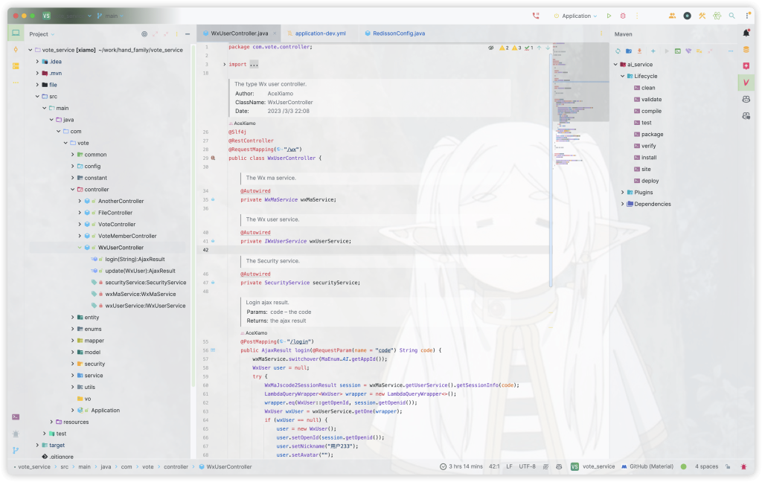Viewport: 762px width, 482px height.
Task: Open the Database tool window
Action: click(x=746, y=50)
